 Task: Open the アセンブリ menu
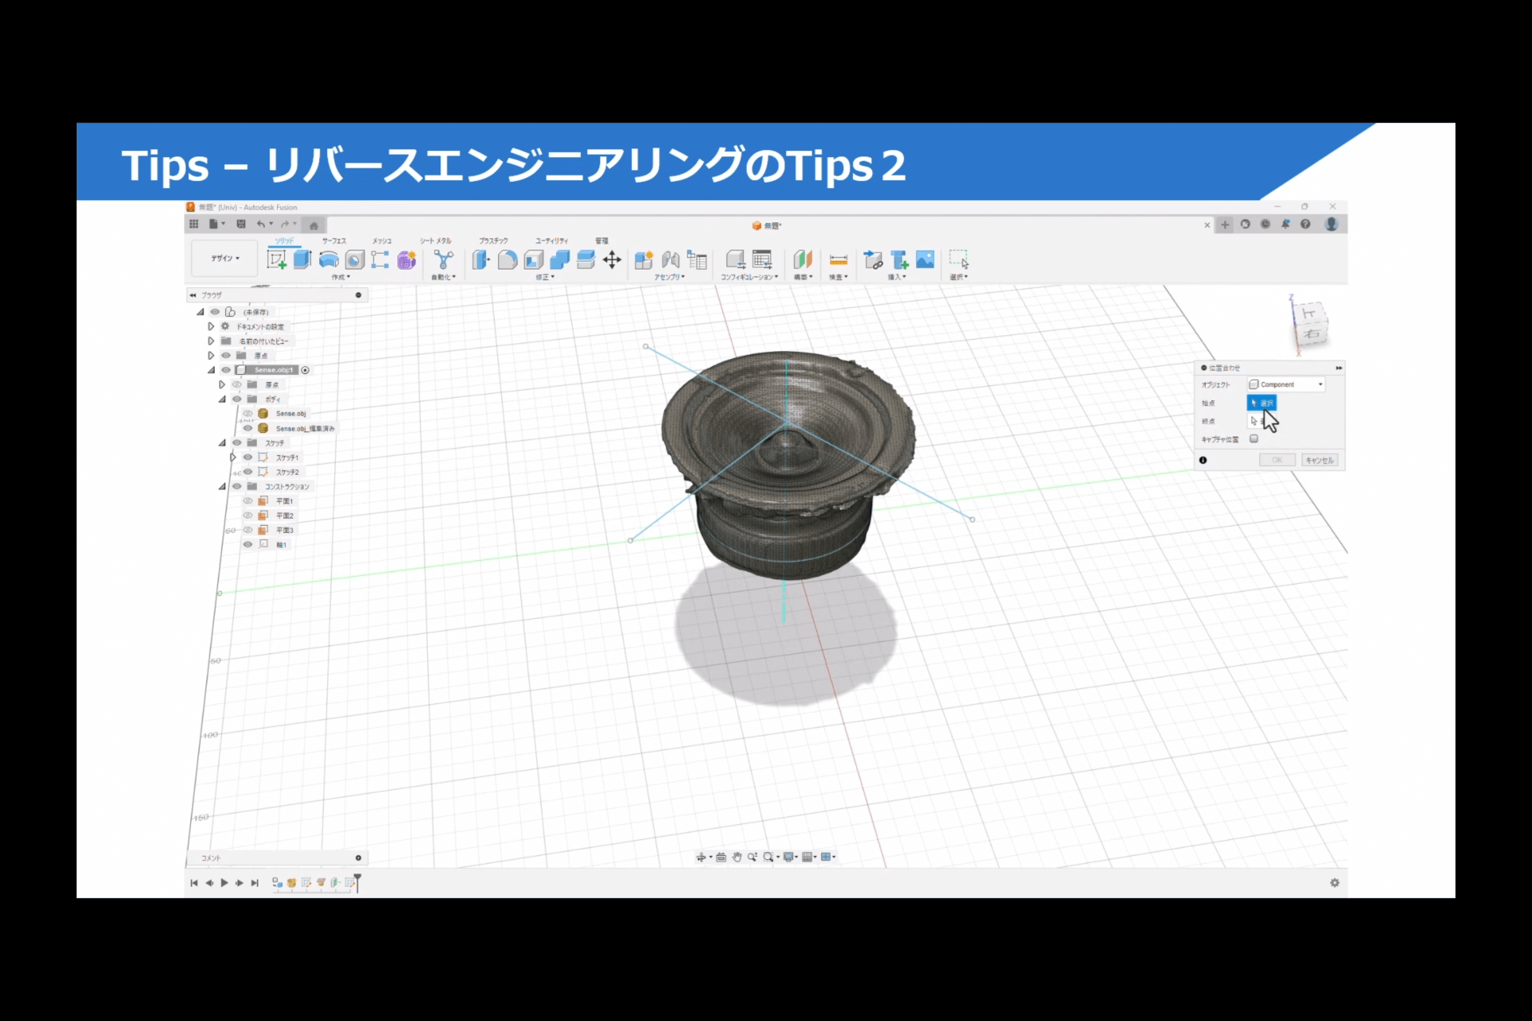click(669, 277)
